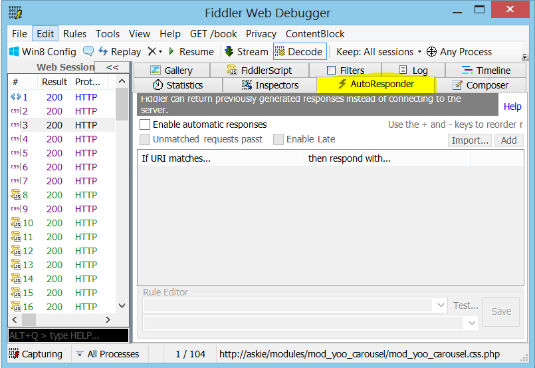
Task: Click the Capturing status icon
Action: pyautogui.click(x=14, y=353)
